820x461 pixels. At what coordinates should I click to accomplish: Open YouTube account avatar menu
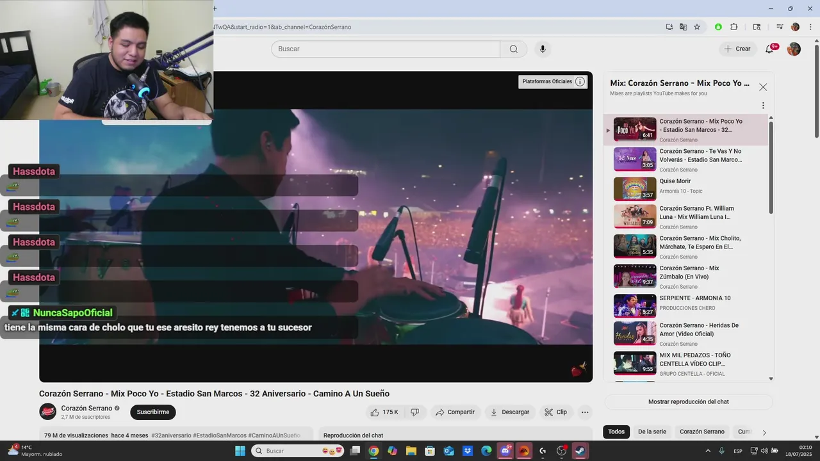pos(794,49)
